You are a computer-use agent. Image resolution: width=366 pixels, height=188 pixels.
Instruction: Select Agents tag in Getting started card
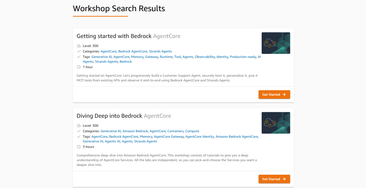pos(188,57)
